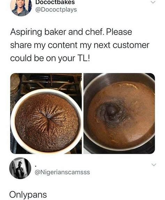Click the dark lump in the pan sauce
The width and height of the screenshot is (165, 200).
(111, 110)
